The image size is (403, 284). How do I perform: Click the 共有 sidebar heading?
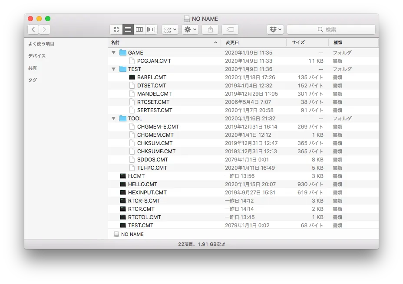click(33, 68)
